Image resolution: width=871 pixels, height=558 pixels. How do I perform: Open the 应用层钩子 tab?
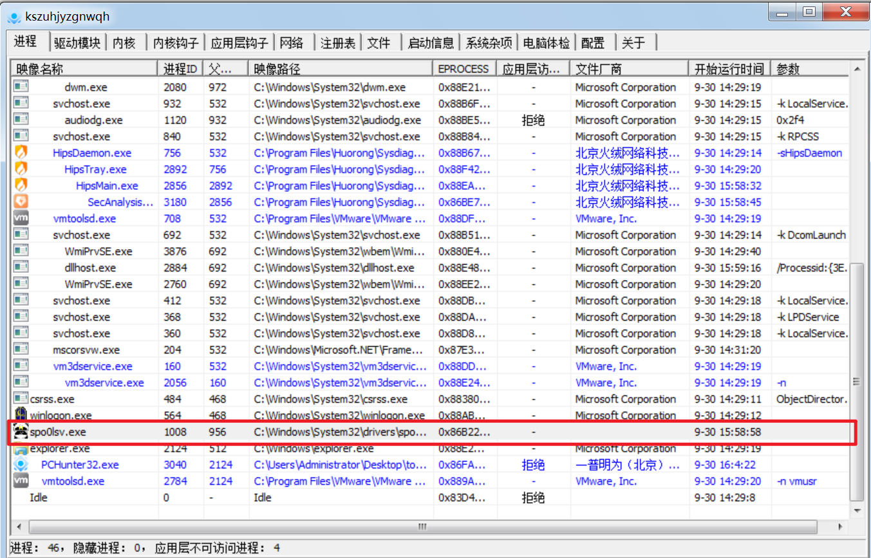pos(239,43)
